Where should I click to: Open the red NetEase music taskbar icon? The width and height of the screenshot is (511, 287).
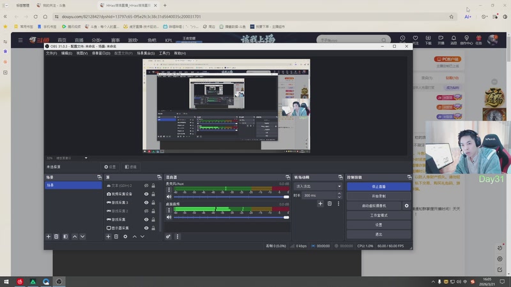[x=20, y=281]
